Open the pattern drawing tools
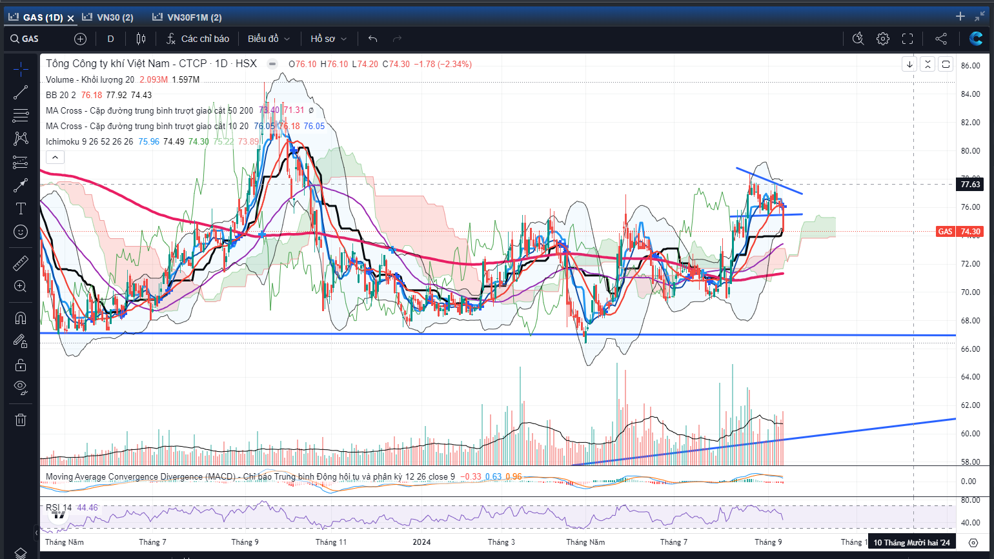The height and width of the screenshot is (559, 994). pos(21,139)
